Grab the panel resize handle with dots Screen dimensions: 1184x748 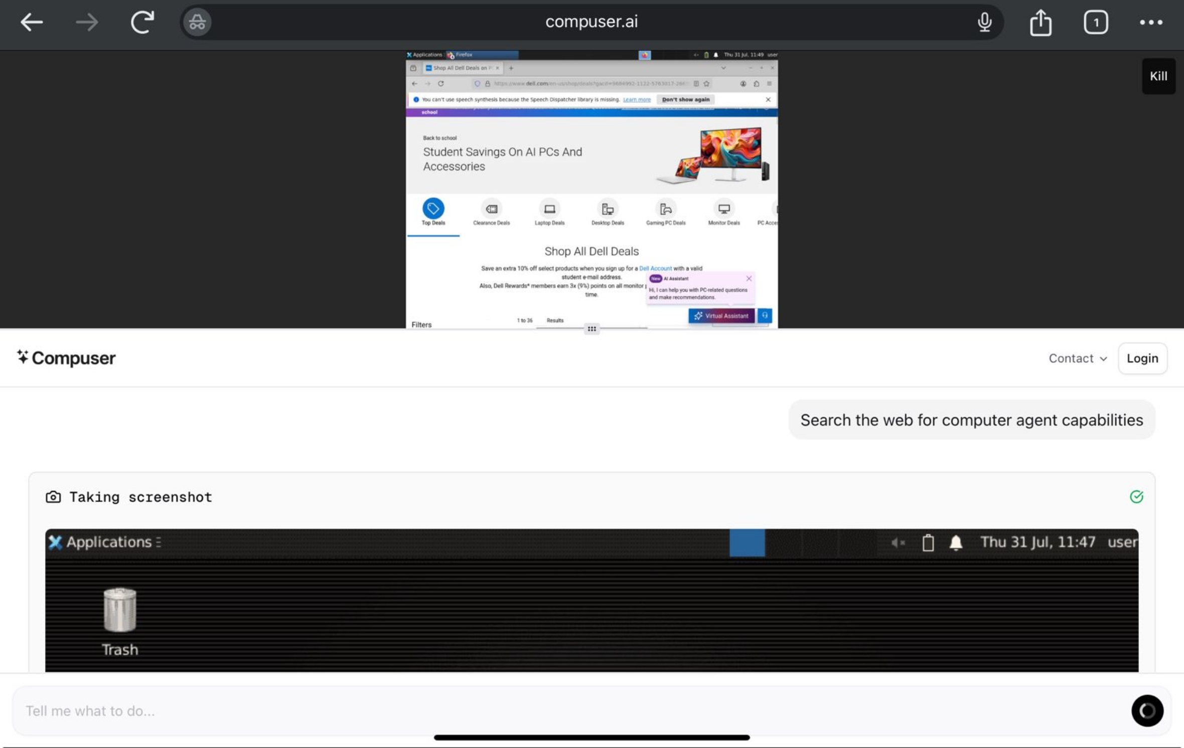pos(591,329)
